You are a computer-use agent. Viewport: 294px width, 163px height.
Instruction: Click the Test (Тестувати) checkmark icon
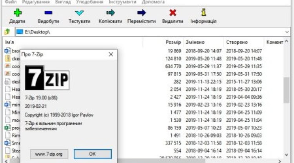(79, 13)
